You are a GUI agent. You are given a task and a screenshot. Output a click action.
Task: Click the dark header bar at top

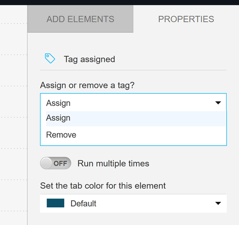(x=119, y=2)
